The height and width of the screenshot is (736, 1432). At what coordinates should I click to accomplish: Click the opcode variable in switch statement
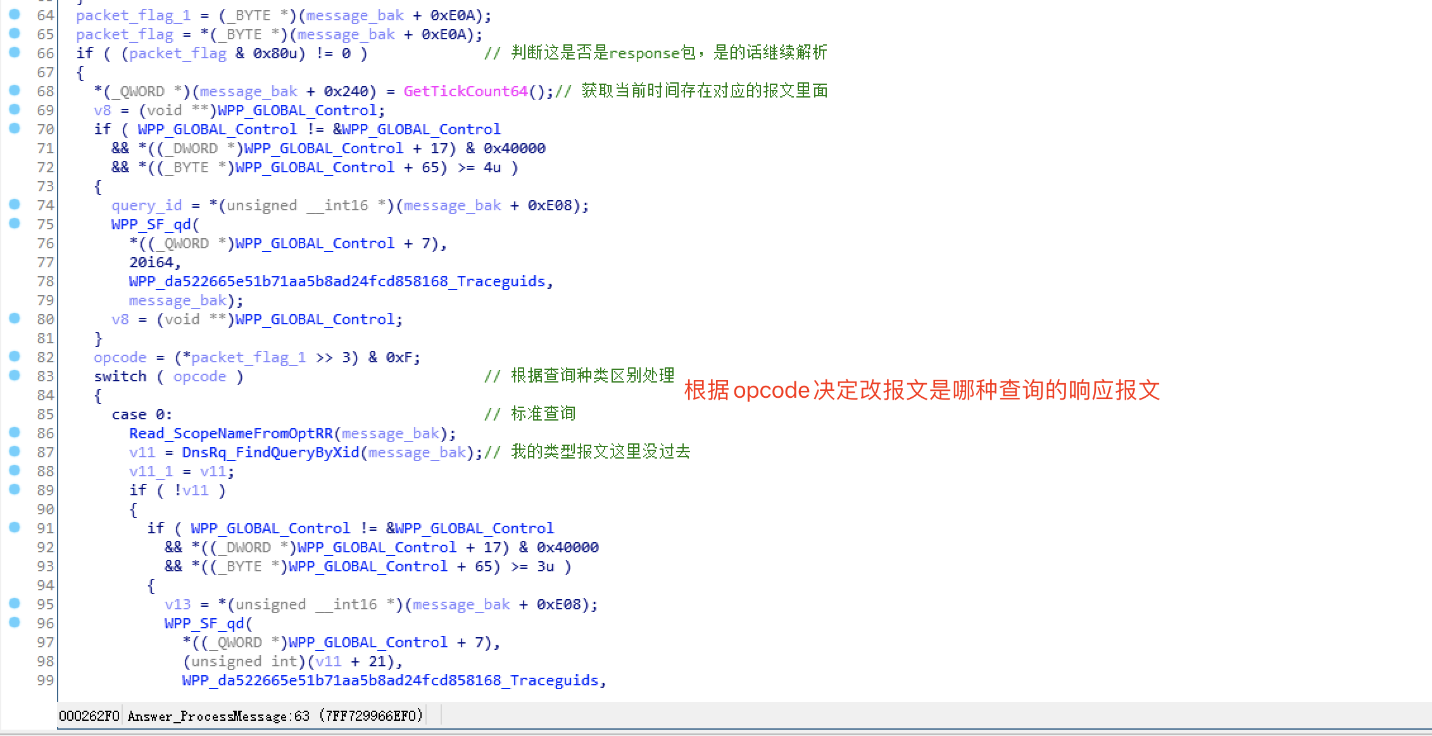pos(199,376)
